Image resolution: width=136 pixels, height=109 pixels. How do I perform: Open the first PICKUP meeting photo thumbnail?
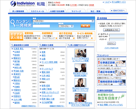(x=80, y=53)
